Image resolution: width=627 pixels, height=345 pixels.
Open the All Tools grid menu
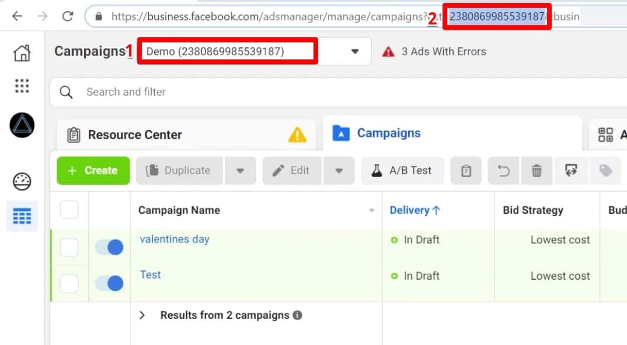(x=22, y=86)
